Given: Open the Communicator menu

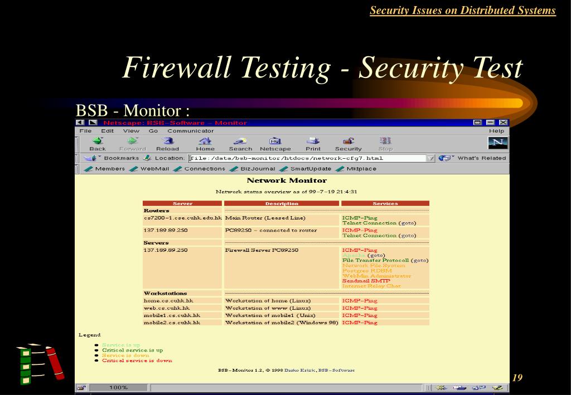Looking at the screenshot, I should point(191,131).
